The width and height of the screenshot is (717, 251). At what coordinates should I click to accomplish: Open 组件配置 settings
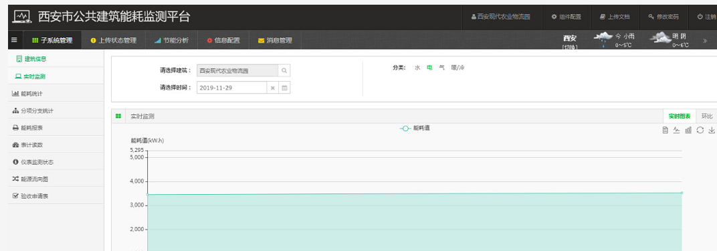click(566, 17)
